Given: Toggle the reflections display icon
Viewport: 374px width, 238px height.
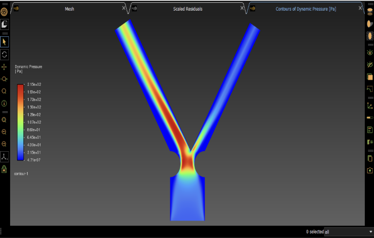Looking at the screenshot, I should (370, 12).
